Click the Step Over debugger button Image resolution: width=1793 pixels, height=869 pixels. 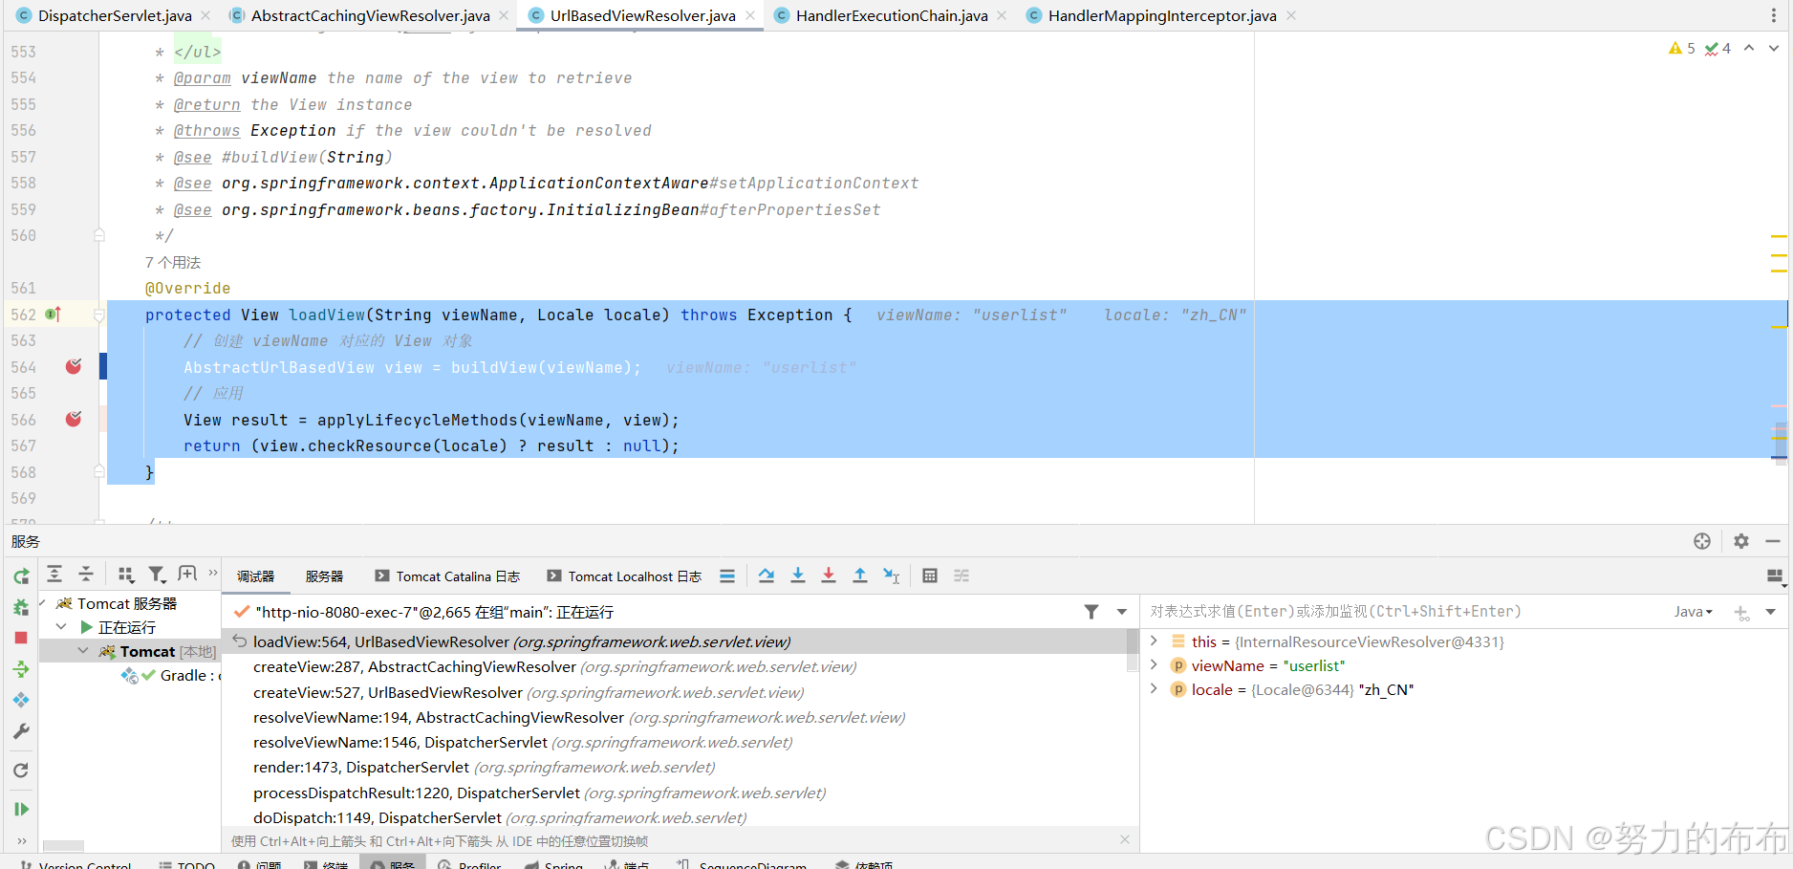coord(767,576)
